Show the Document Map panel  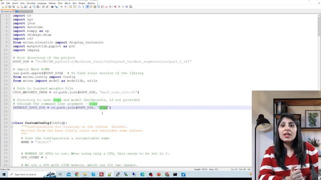pos(95,6)
